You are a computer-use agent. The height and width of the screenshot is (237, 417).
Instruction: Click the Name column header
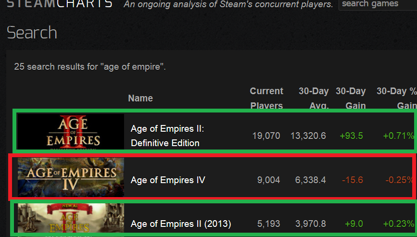point(140,98)
